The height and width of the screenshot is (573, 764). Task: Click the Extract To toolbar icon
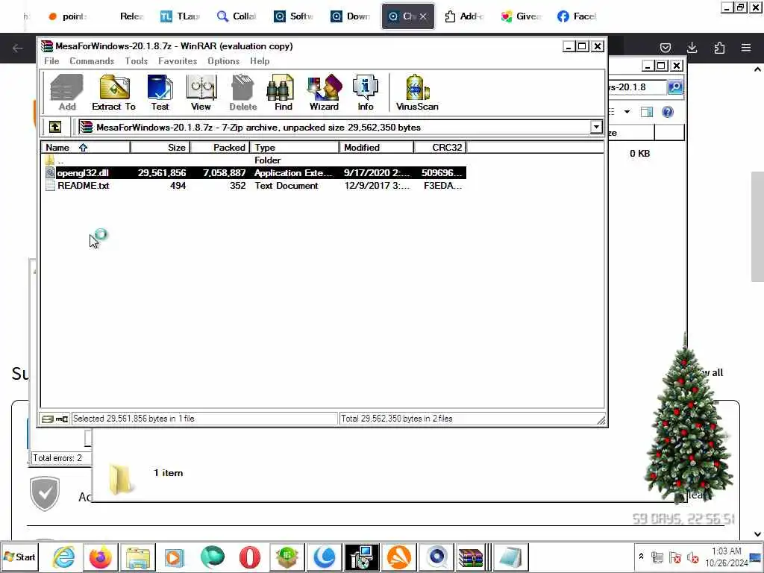point(113,93)
